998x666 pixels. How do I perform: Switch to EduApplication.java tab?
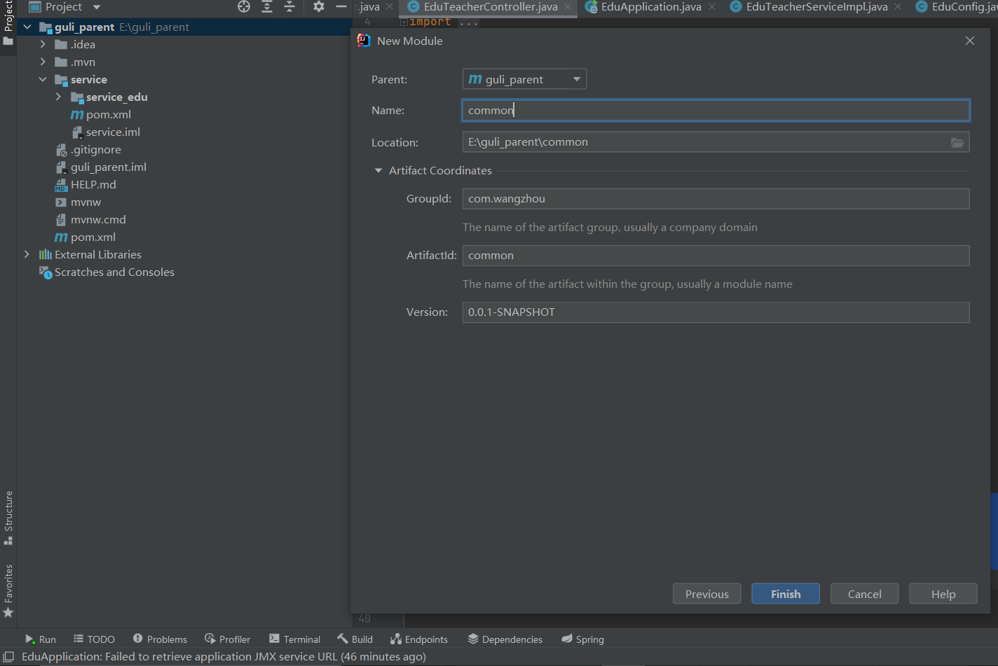[x=650, y=7]
